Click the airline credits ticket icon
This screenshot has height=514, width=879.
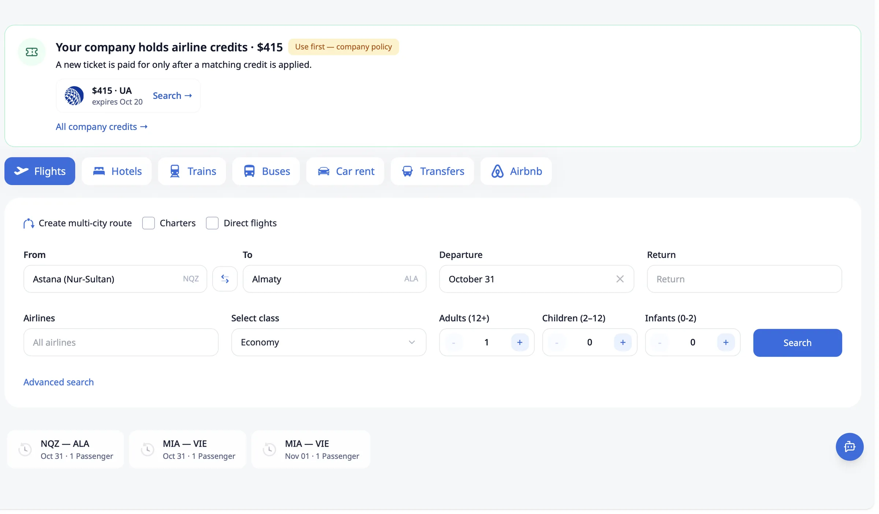(x=31, y=52)
